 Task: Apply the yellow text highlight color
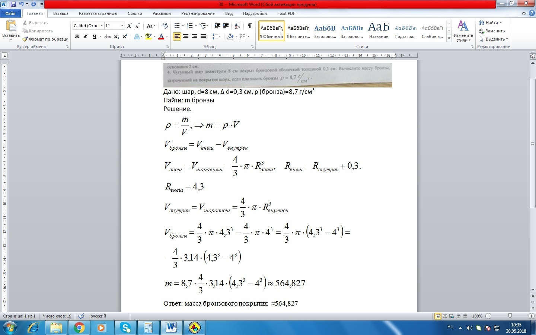point(148,36)
